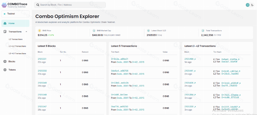Click the Transactions sidebar icon
257x115 pixels.
pyautogui.click(x=5, y=31)
